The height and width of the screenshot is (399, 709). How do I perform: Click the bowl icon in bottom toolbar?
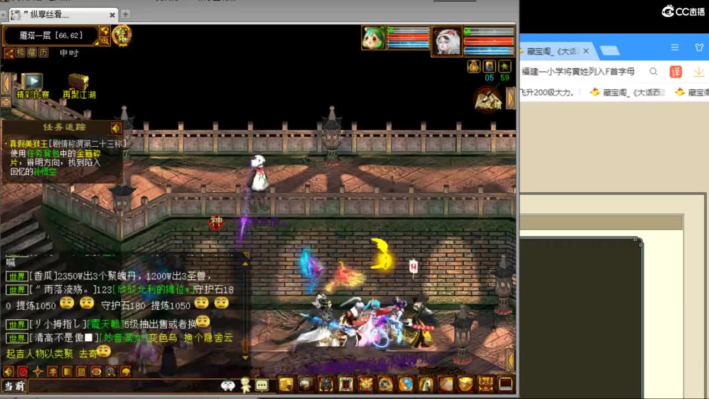pyautogui.click(x=306, y=383)
